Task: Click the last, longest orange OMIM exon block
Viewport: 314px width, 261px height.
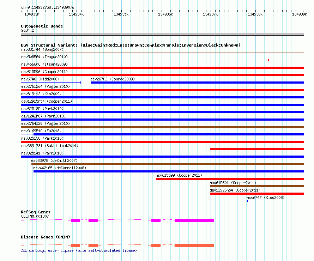Action: tap(194, 245)
